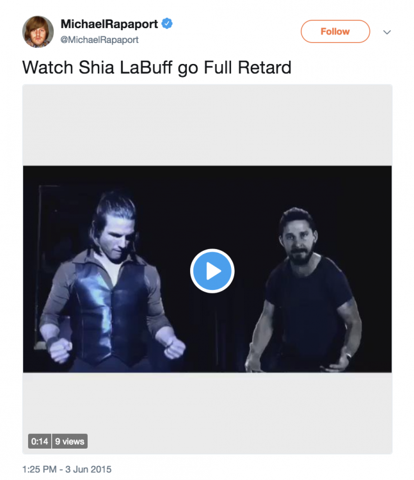This screenshot has width=414, height=480.
Task: Click the dark picture frame behind vest man
Action: coord(46,266)
